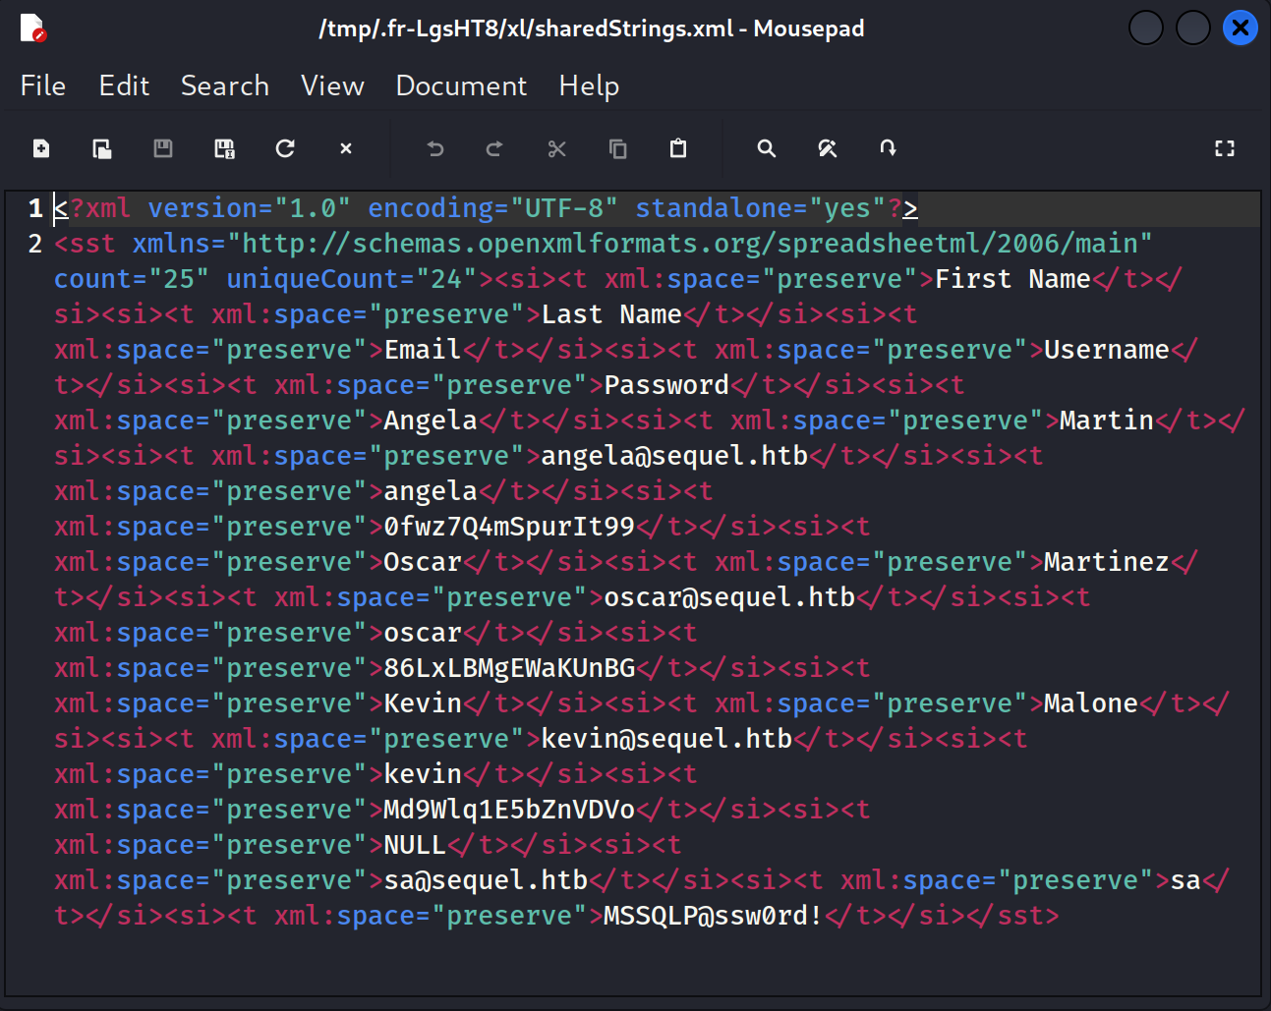Click the Redo toolbar icon

click(495, 148)
